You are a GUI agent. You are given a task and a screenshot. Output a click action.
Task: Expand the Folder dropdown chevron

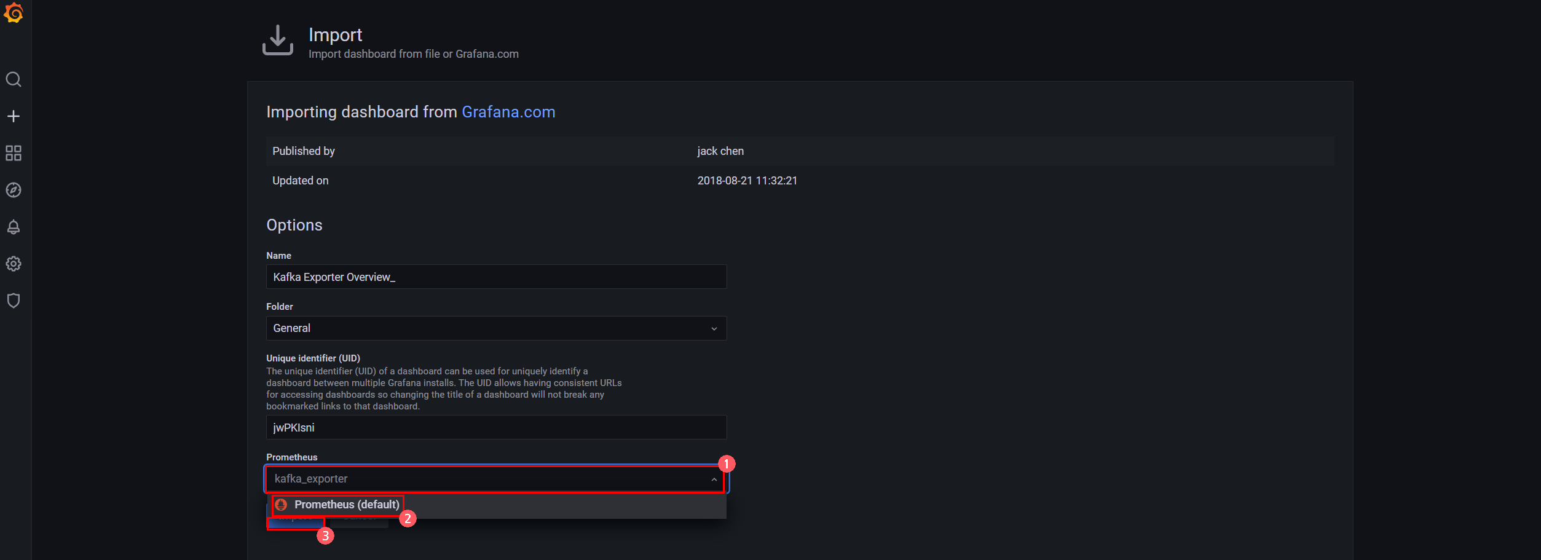pyautogui.click(x=714, y=328)
